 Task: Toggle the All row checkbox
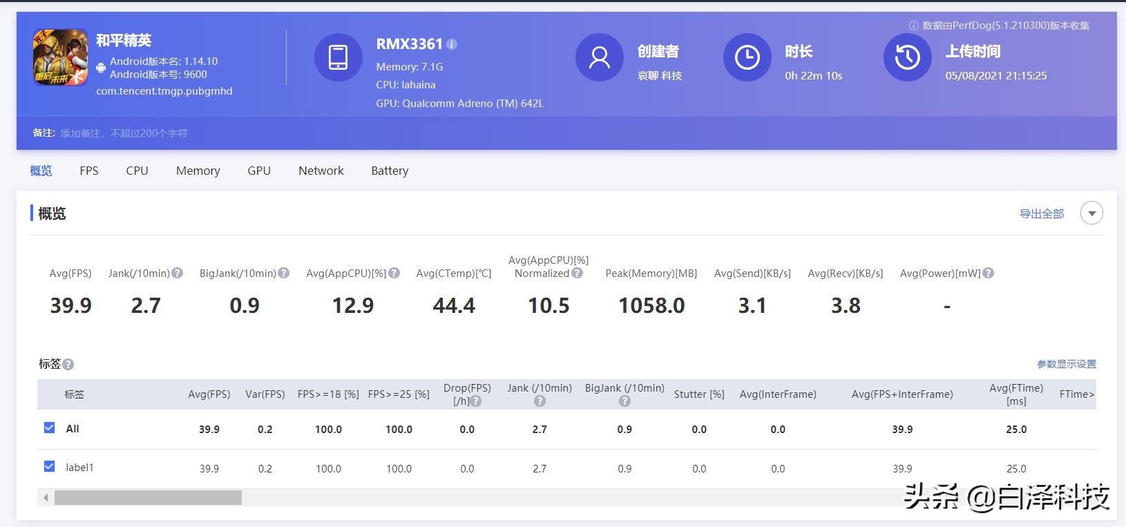click(49, 428)
